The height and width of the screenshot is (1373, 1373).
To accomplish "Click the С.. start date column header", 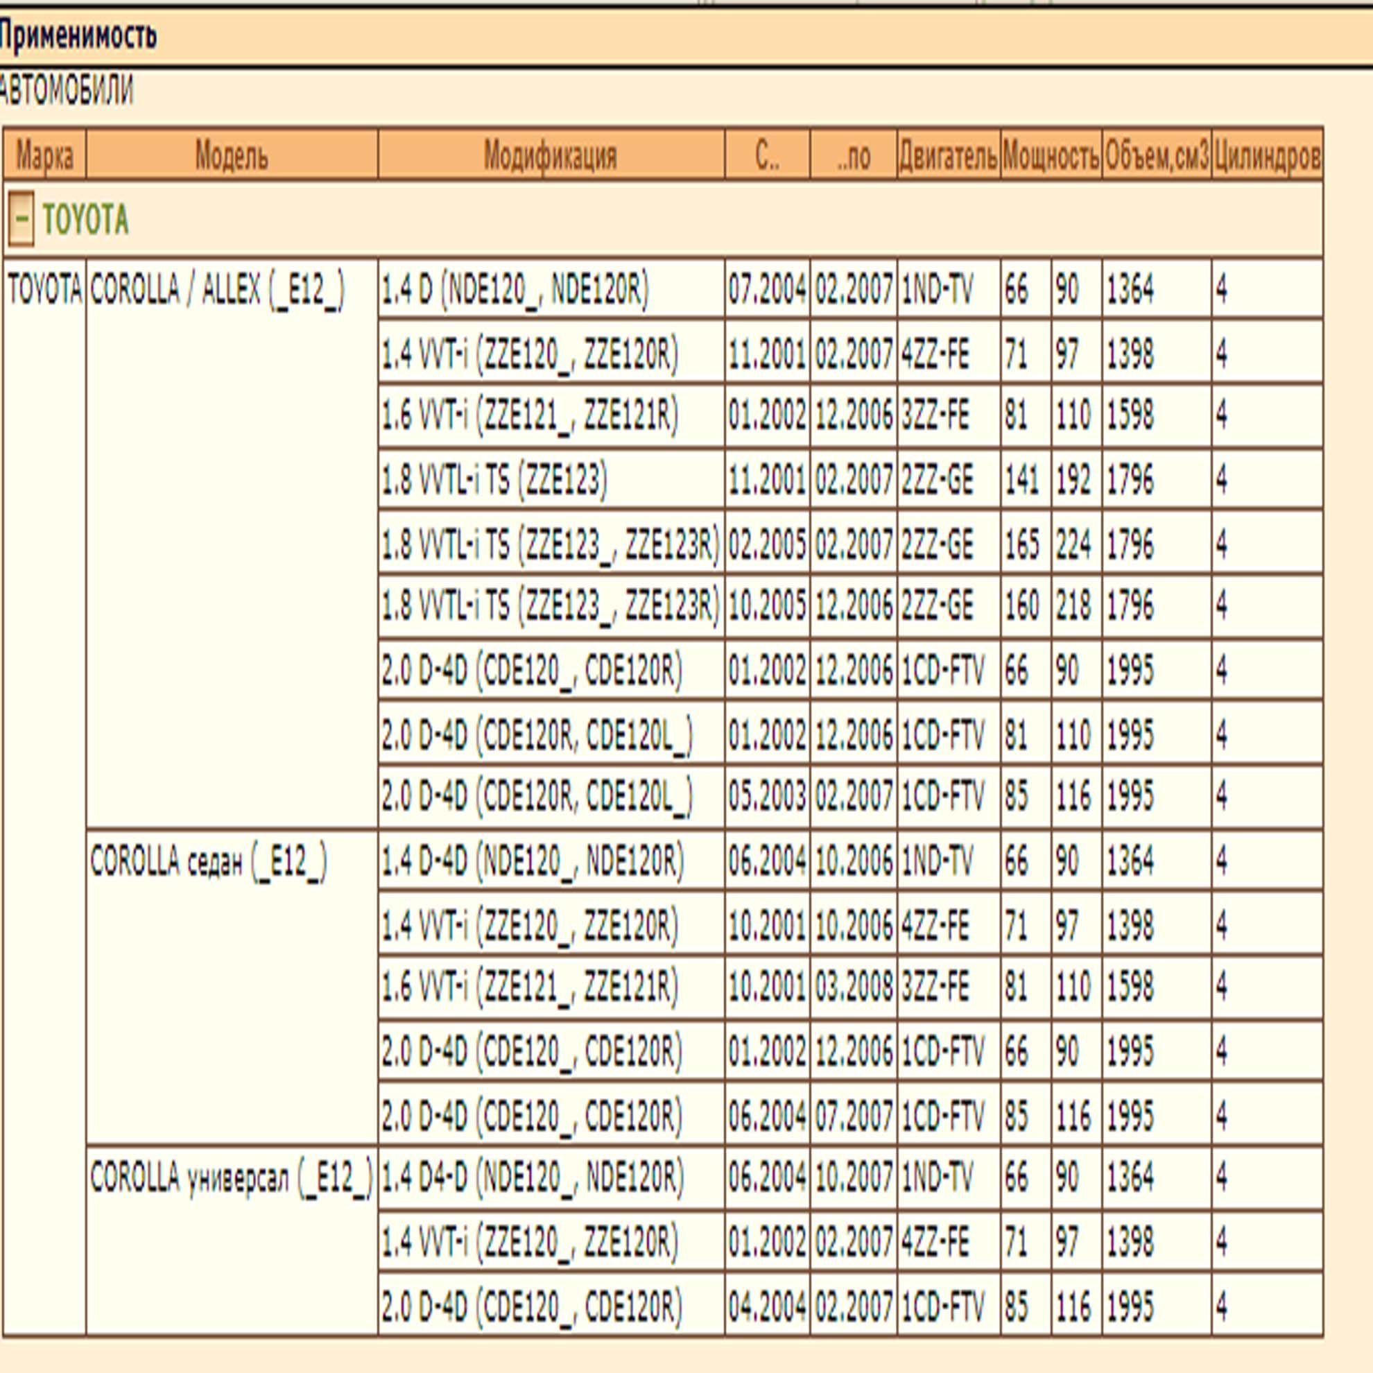I will point(767,154).
